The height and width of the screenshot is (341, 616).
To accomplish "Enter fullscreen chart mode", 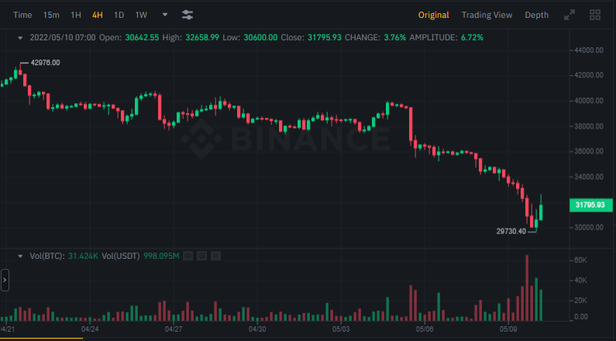I will point(570,15).
